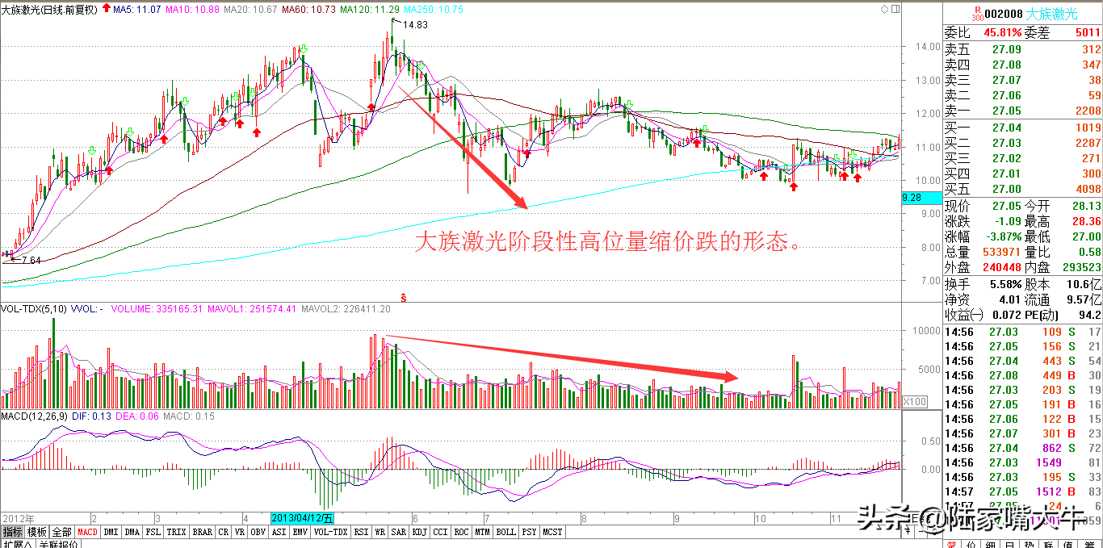Select the EMV indicator tab
Image resolution: width=1103 pixels, height=548 pixels.
pos(300,532)
